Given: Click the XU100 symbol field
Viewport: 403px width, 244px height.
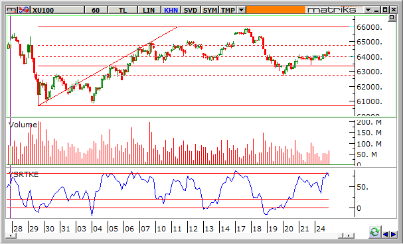Looking at the screenshot, I should coord(58,10).
